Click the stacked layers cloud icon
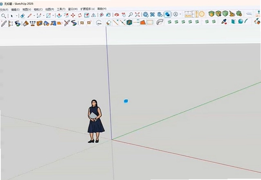 [160, 14]
